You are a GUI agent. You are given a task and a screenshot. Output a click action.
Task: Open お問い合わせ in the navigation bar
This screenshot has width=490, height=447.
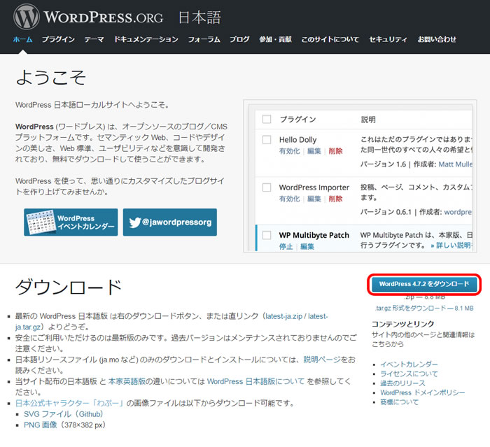click(x=437, y=39)
